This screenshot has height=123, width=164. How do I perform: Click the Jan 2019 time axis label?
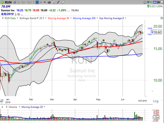pos(8,101)
